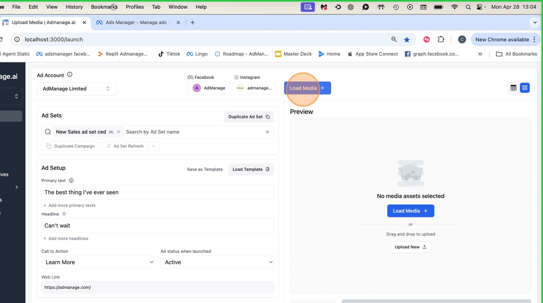
Task: Expand the sidebar chevron arrow
Action: pos(16,187)
